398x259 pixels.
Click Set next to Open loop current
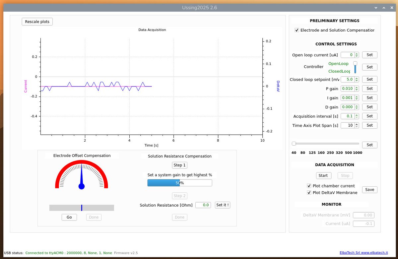coord(369,55)
